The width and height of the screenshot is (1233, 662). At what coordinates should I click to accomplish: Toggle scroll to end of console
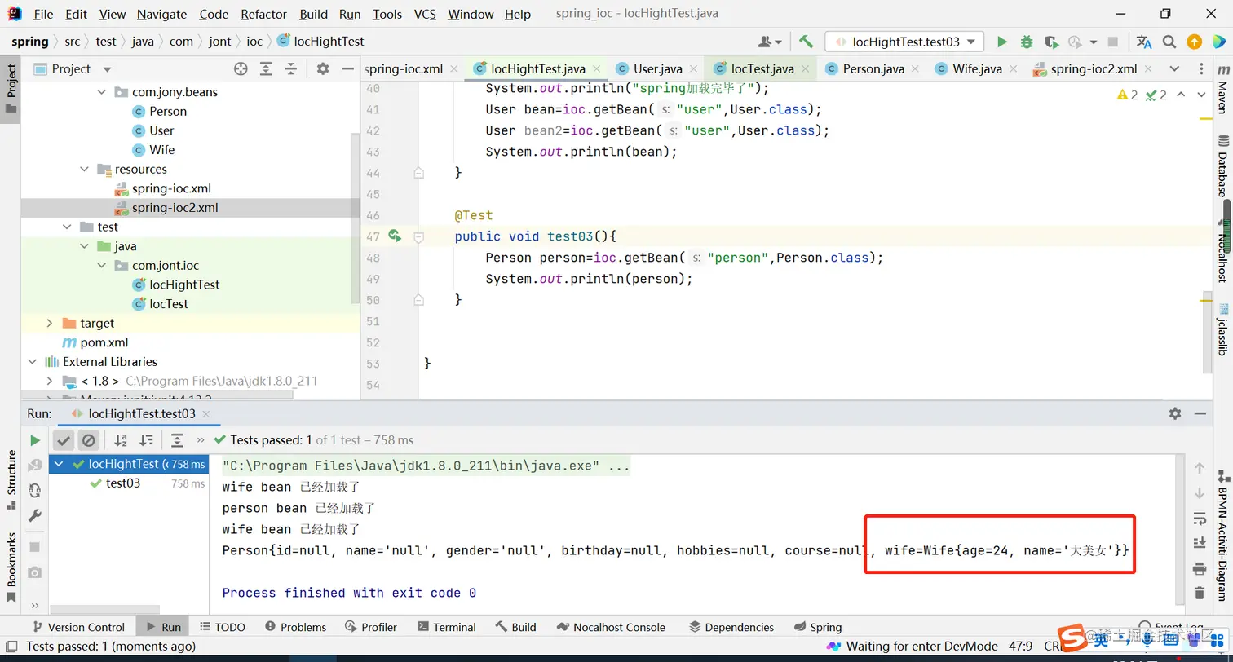click(1199, 543)
